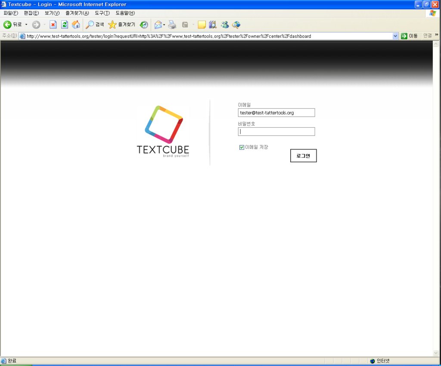The height and width of the screenshot is (366, 441).
Task: Open the 도움말(H) menu
Action: click(x=125, y=13)
